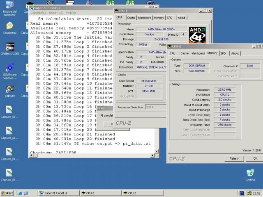Screen dimensions: 263x197
Task: Switch to Mainboard tab in front CPU-Z
Action: coord(198,53)
